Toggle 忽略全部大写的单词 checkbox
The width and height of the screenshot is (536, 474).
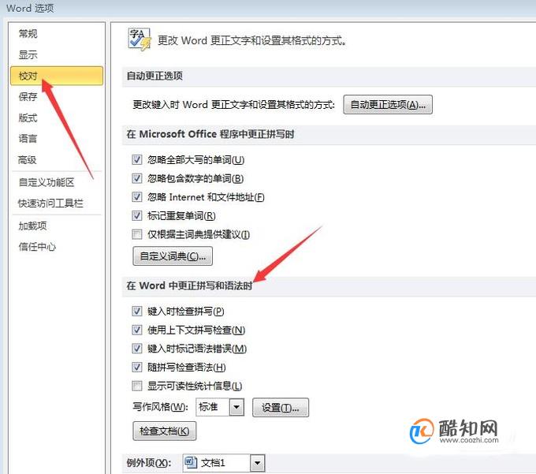(x=136, y=160)
